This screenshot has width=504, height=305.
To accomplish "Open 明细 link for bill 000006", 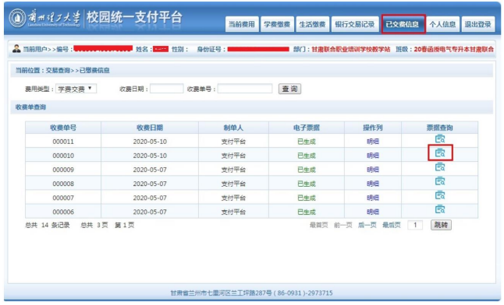I will click(x=373, y=212).
